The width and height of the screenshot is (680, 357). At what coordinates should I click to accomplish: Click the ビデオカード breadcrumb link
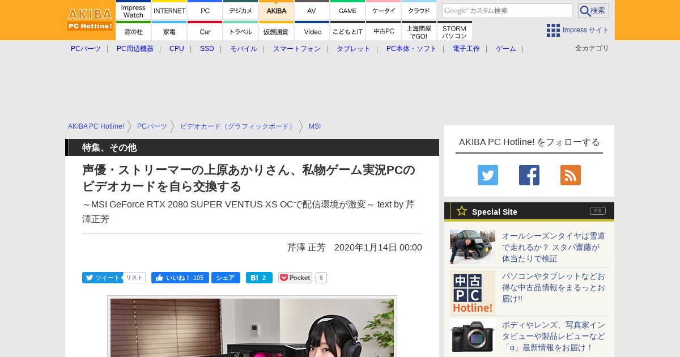click(x=238, y=126)
